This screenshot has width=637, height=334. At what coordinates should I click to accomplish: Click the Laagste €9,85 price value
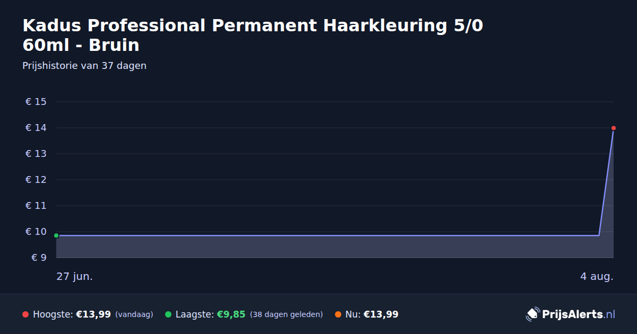[231, 314]
